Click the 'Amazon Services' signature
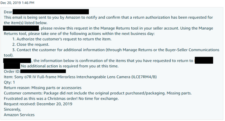Screen dimensions: 225x121 pos(19,115)
